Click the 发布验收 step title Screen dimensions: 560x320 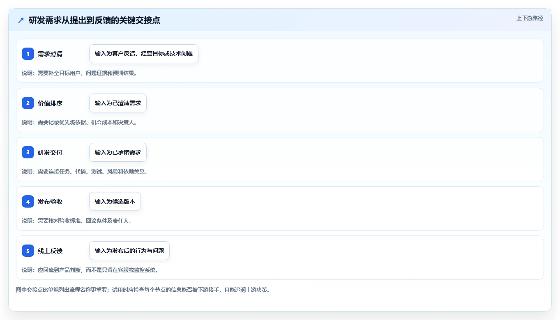point(50,201)
